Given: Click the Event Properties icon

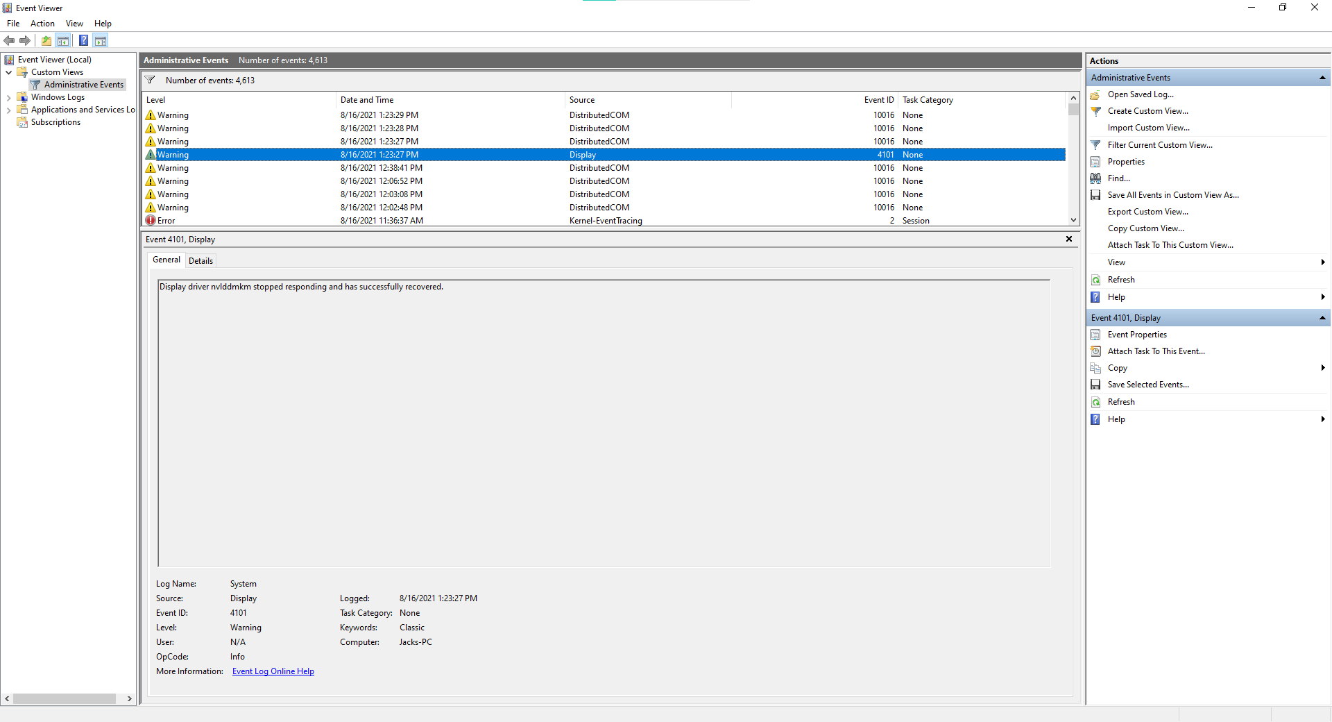Looking at the screenshot, I should click(x=1095, y=335).
